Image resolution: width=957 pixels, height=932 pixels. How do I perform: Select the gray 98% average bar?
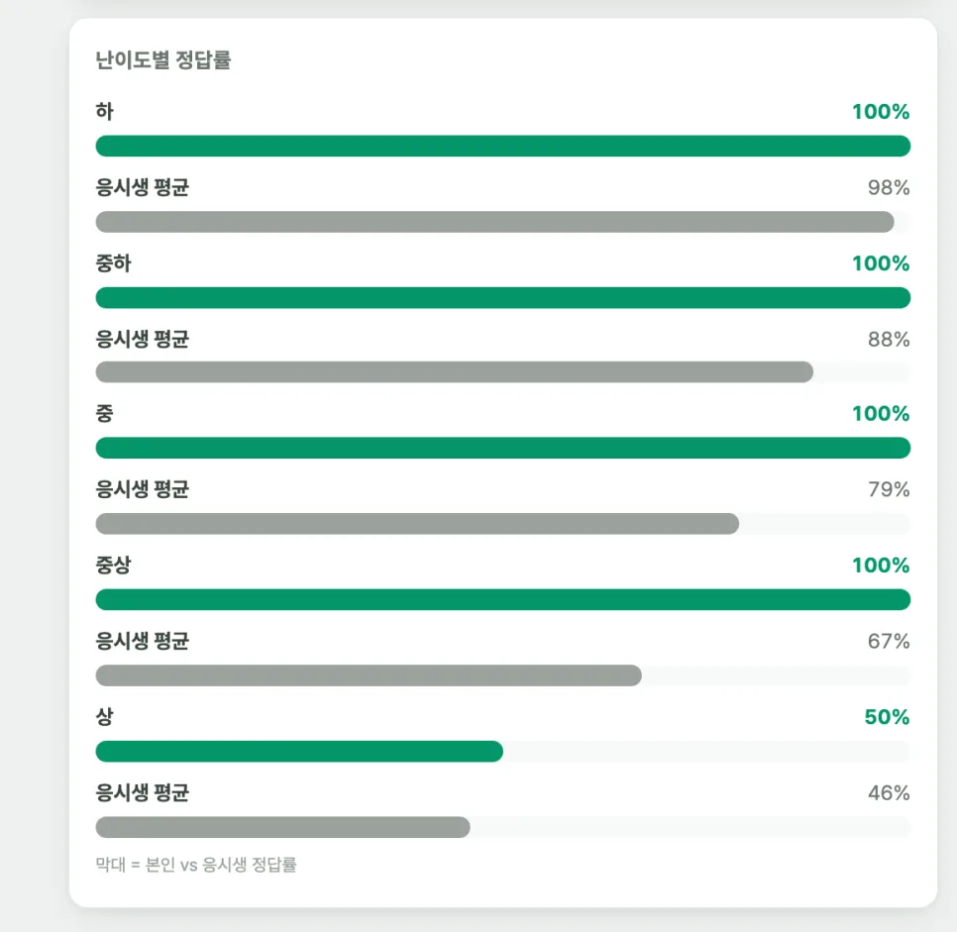tap(495, 222)
